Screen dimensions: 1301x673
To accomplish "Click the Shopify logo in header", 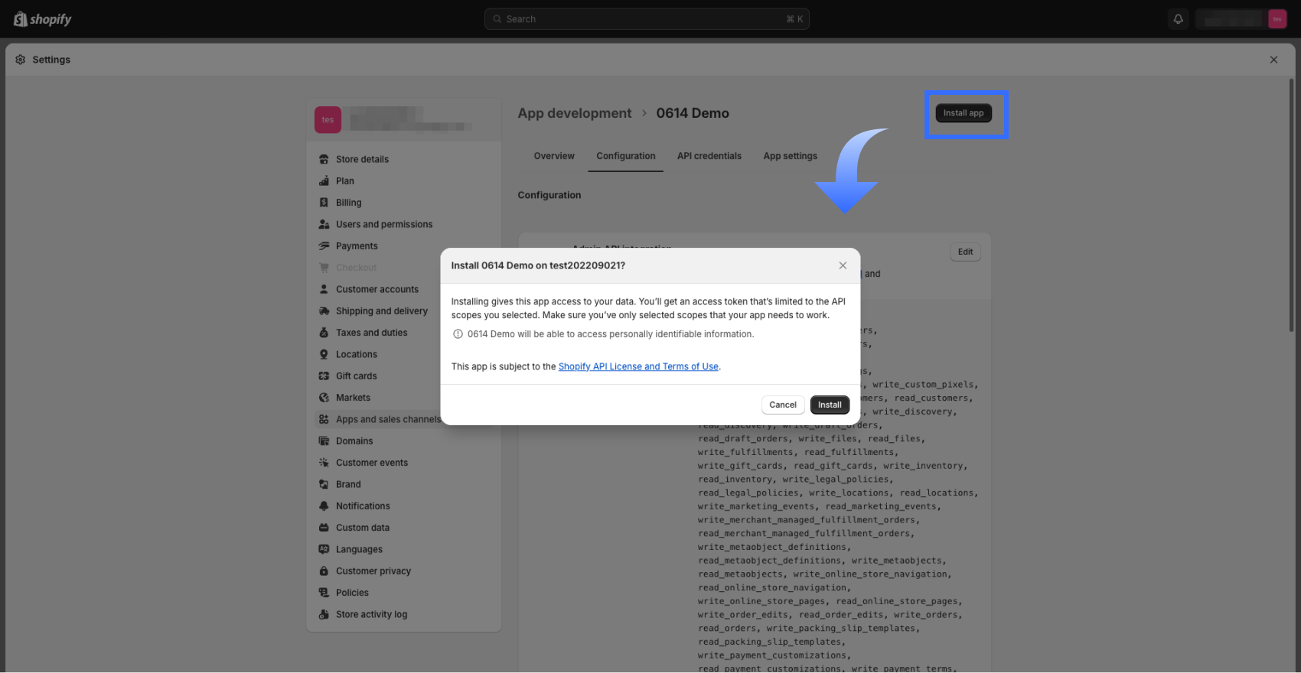I will point(43,19).
